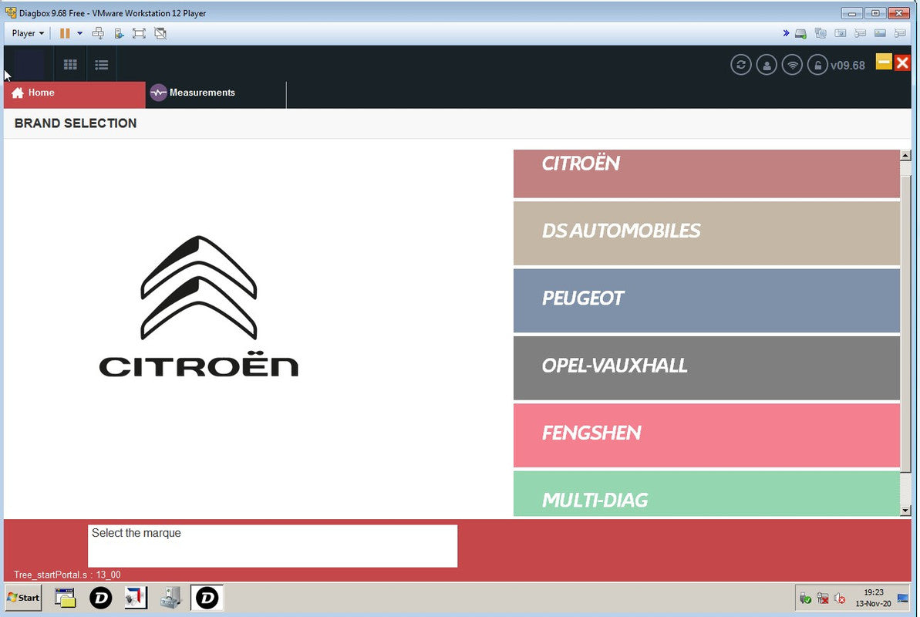Click the Wi-Fi connection icon
Screen dimensions: 920x617
click(792, 65)
